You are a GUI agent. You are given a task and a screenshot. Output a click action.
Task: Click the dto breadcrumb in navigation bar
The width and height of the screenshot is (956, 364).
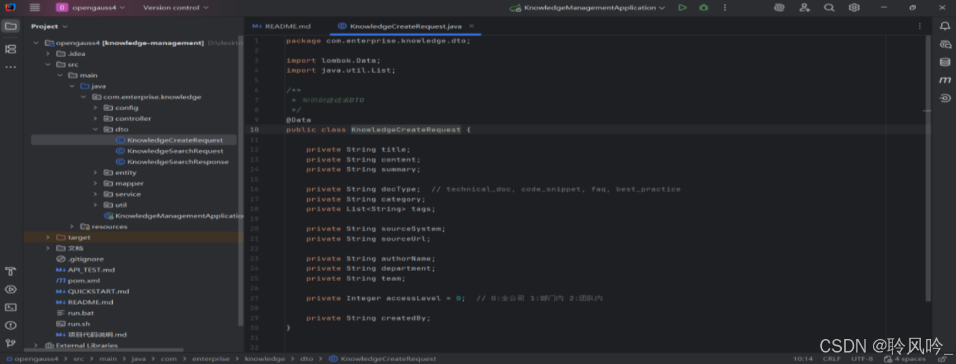tap(306, 359)
